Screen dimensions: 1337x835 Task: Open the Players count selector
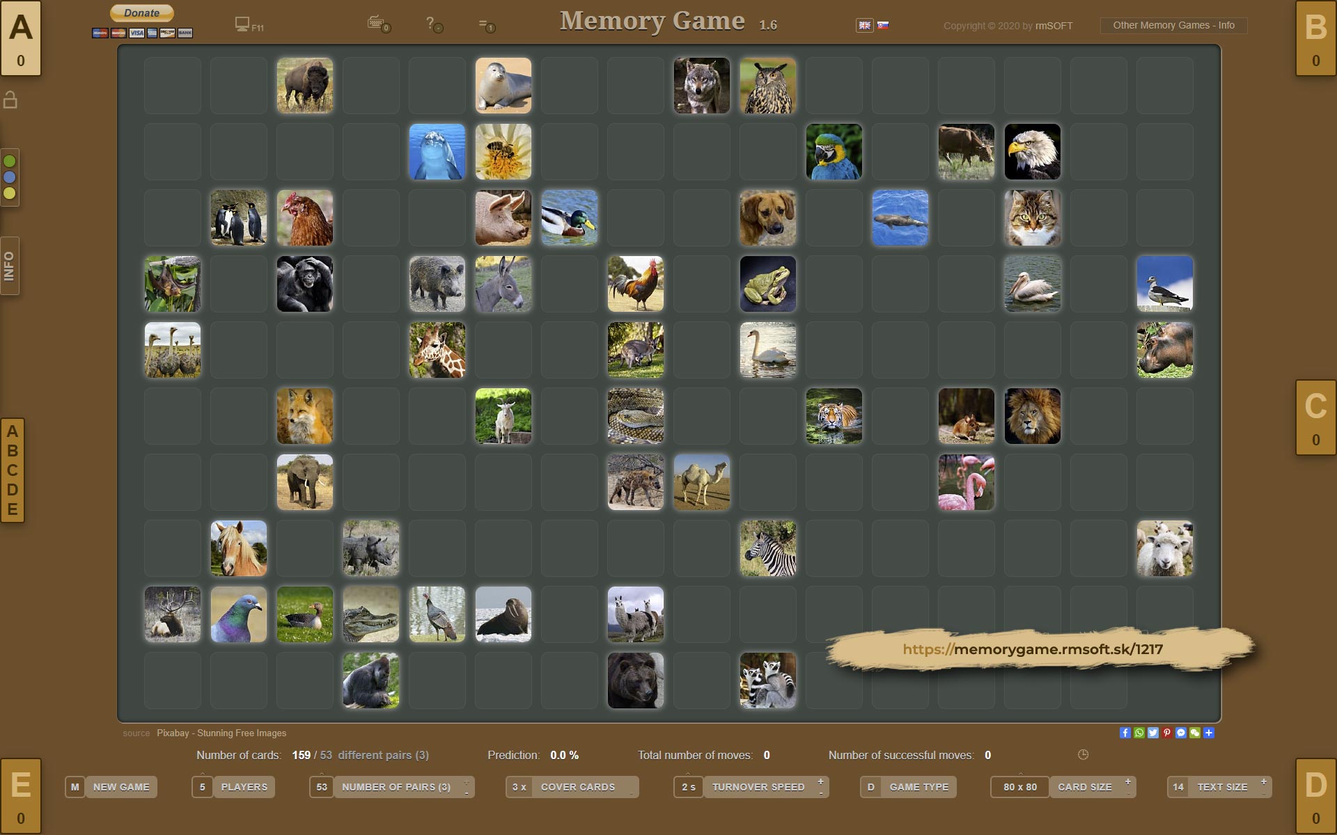click(243, 787)
